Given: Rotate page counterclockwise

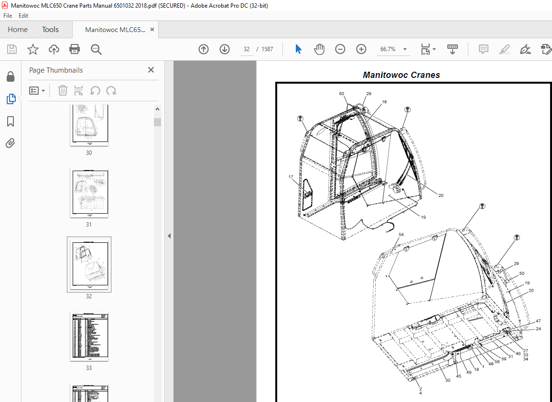Looking at the screenshot, I should 95,90.
